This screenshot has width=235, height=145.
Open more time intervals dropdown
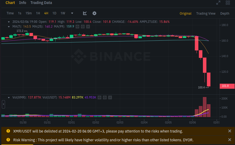click(72, 13)
